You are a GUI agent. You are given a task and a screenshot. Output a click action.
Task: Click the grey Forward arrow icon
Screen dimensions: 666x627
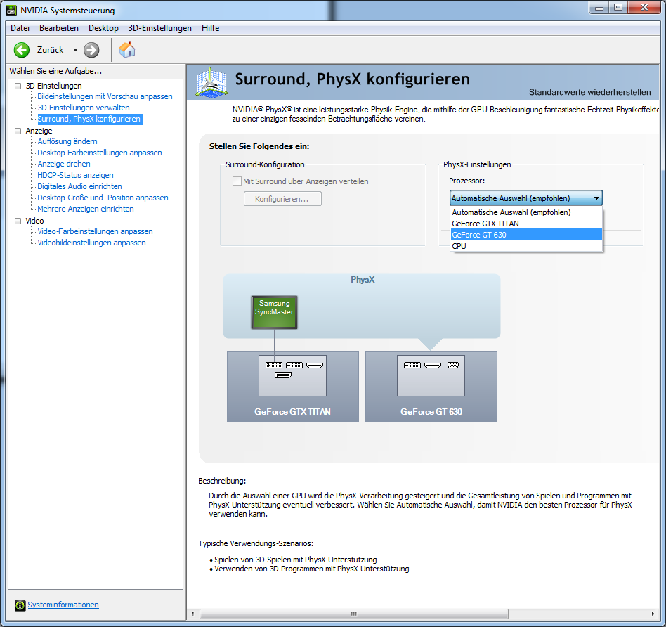(x=91, y=50)
